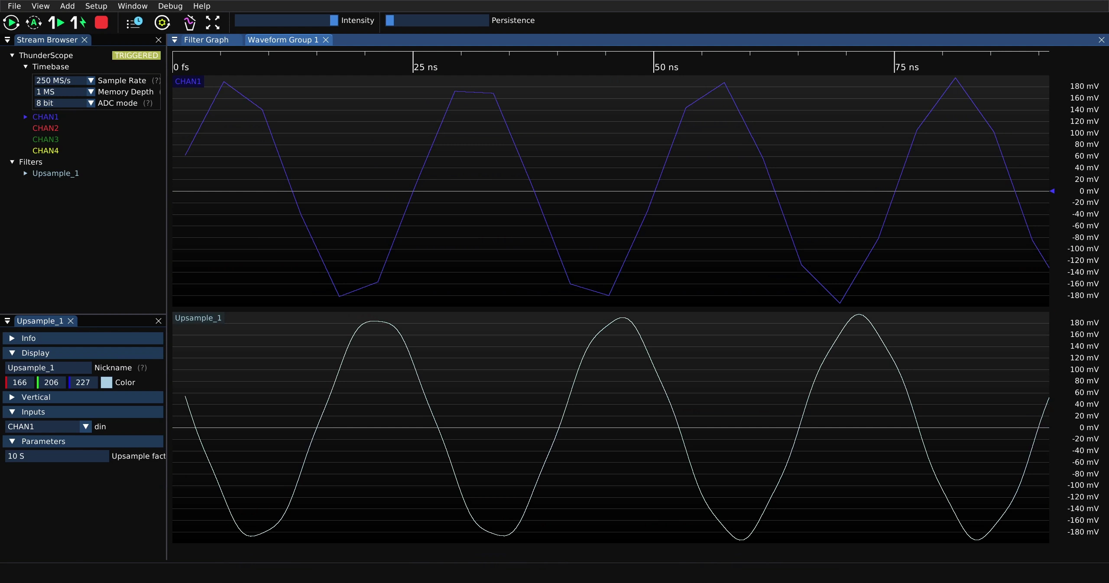Select CHAN2 in the stream browser
The width and height of the screenshot is (1109, 583).
pos(45,128)
